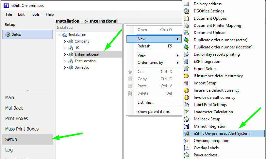Open the Tools menu
The width and height of the screenshot is (266, 159).
[35, 14]
